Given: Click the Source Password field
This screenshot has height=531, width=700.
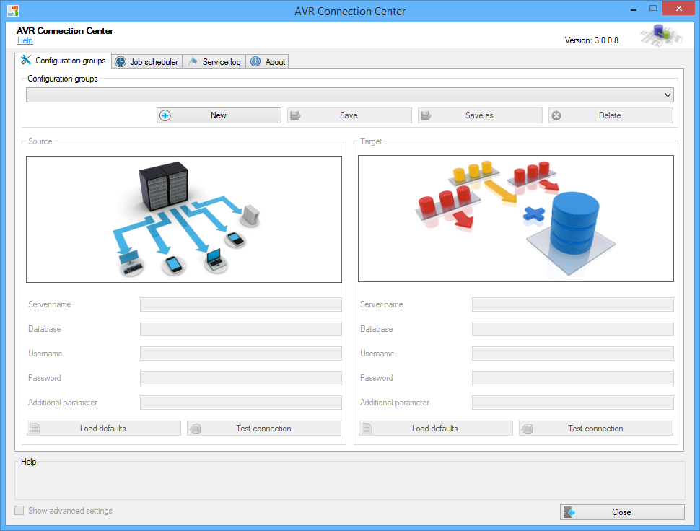Looking at the screenshot, I should tap(241, 378).
